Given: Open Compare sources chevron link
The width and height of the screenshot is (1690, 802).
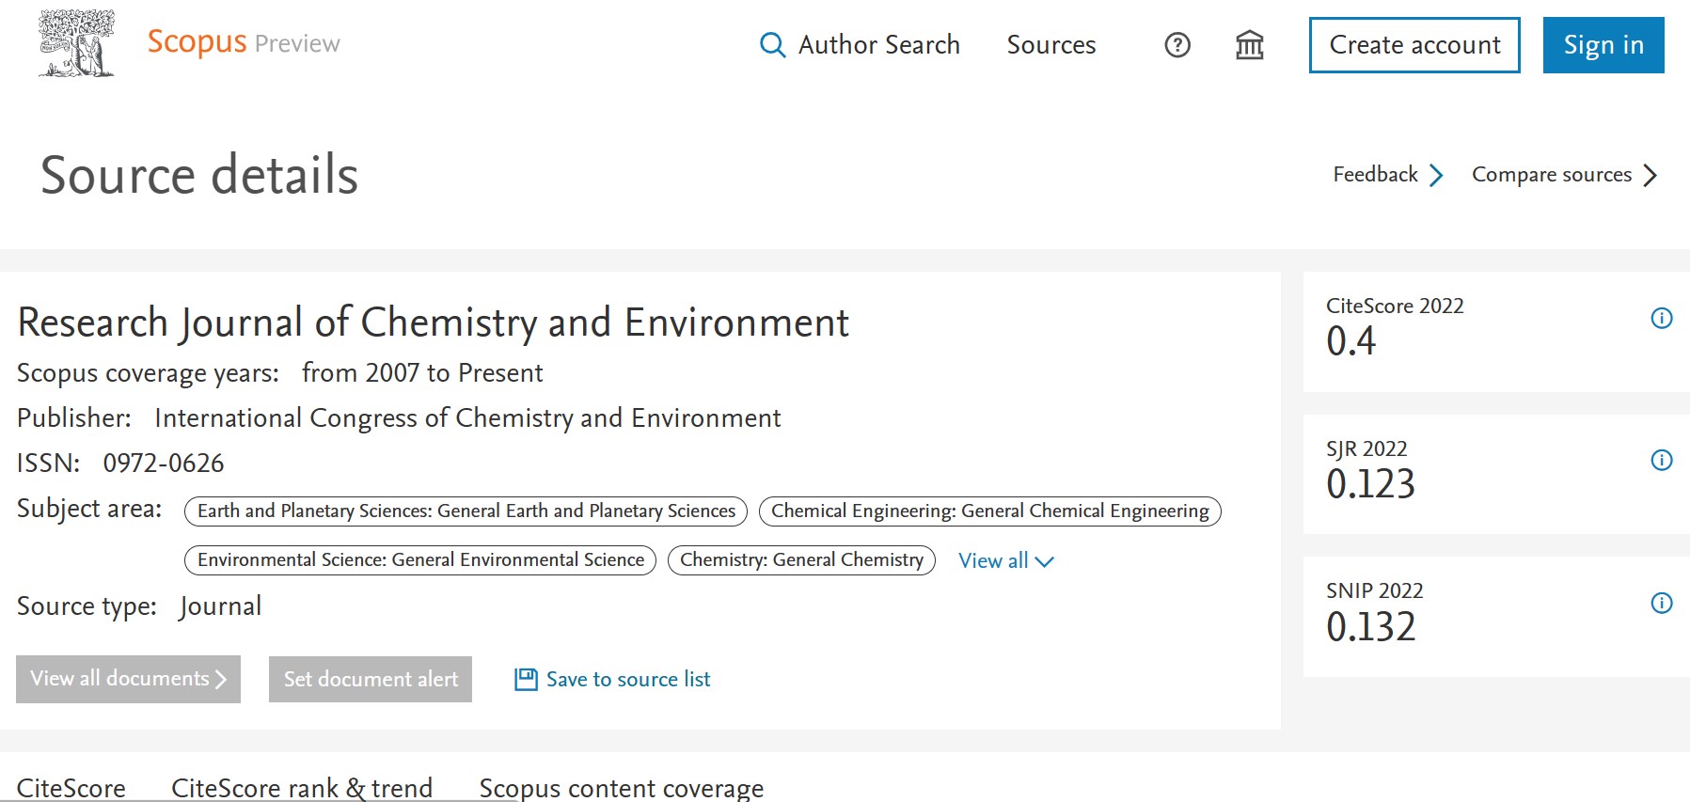Looking at the screenshot, I should point(1563,175).
